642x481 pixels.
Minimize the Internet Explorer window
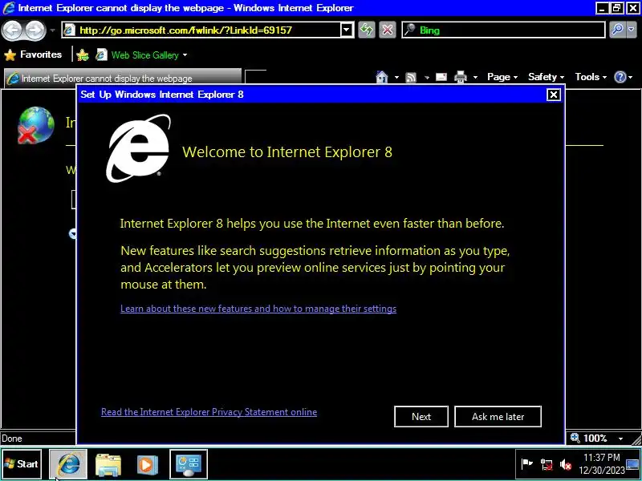[x=601, y=8]
